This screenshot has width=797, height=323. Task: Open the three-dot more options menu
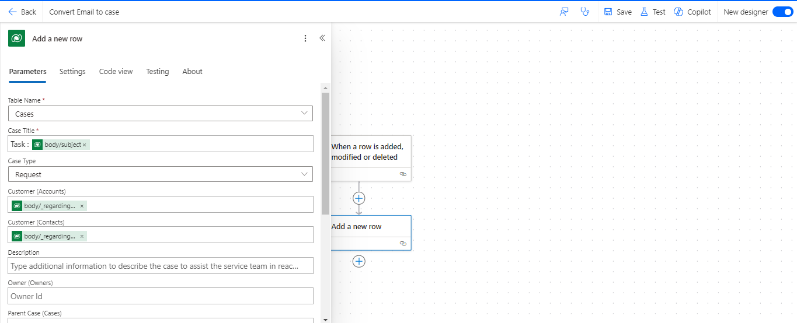point(305,38)
